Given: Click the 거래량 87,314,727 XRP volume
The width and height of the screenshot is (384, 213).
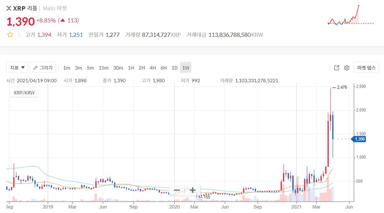Looking at the screenshot, I should tap(153, 35).
